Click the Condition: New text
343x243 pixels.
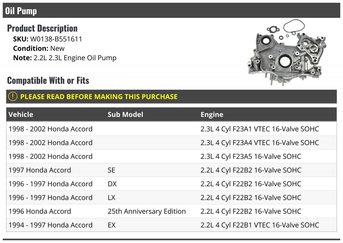pyautogui.click(x=39, y=48)
